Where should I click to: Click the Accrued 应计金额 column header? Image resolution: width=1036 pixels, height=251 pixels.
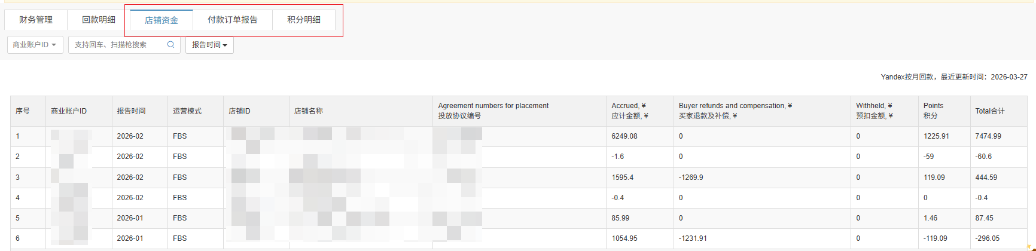point(629,111)
